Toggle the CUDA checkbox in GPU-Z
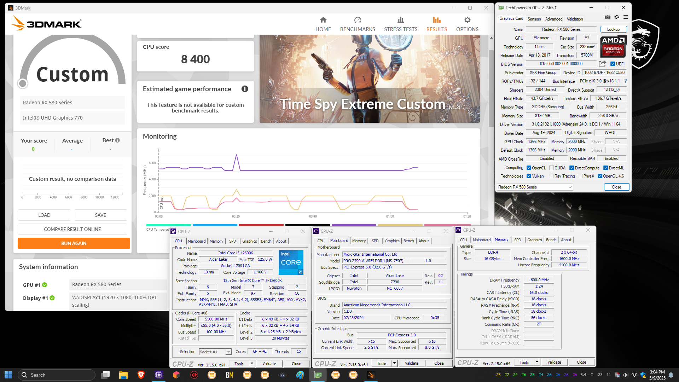 point(551,168)
